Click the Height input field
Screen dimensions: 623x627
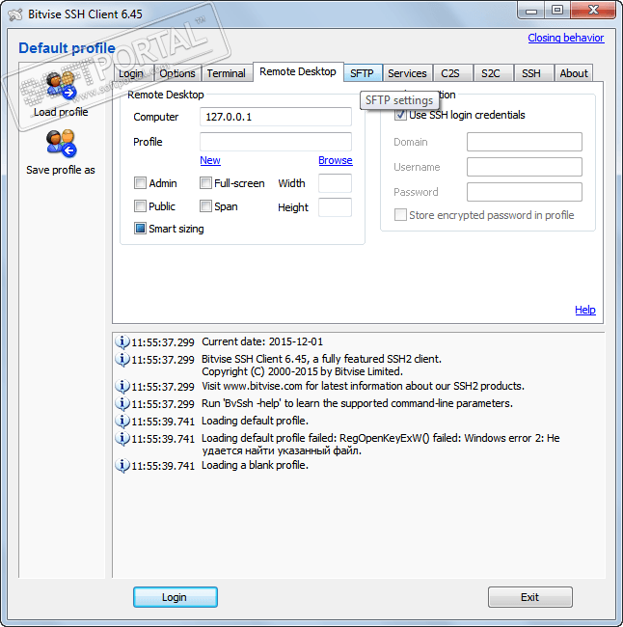335,207
